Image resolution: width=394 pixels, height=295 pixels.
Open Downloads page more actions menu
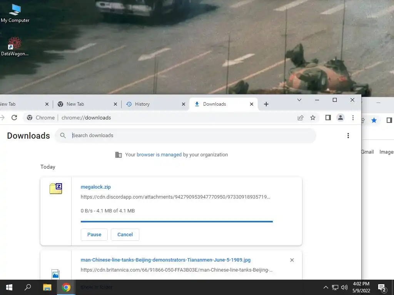348,136
